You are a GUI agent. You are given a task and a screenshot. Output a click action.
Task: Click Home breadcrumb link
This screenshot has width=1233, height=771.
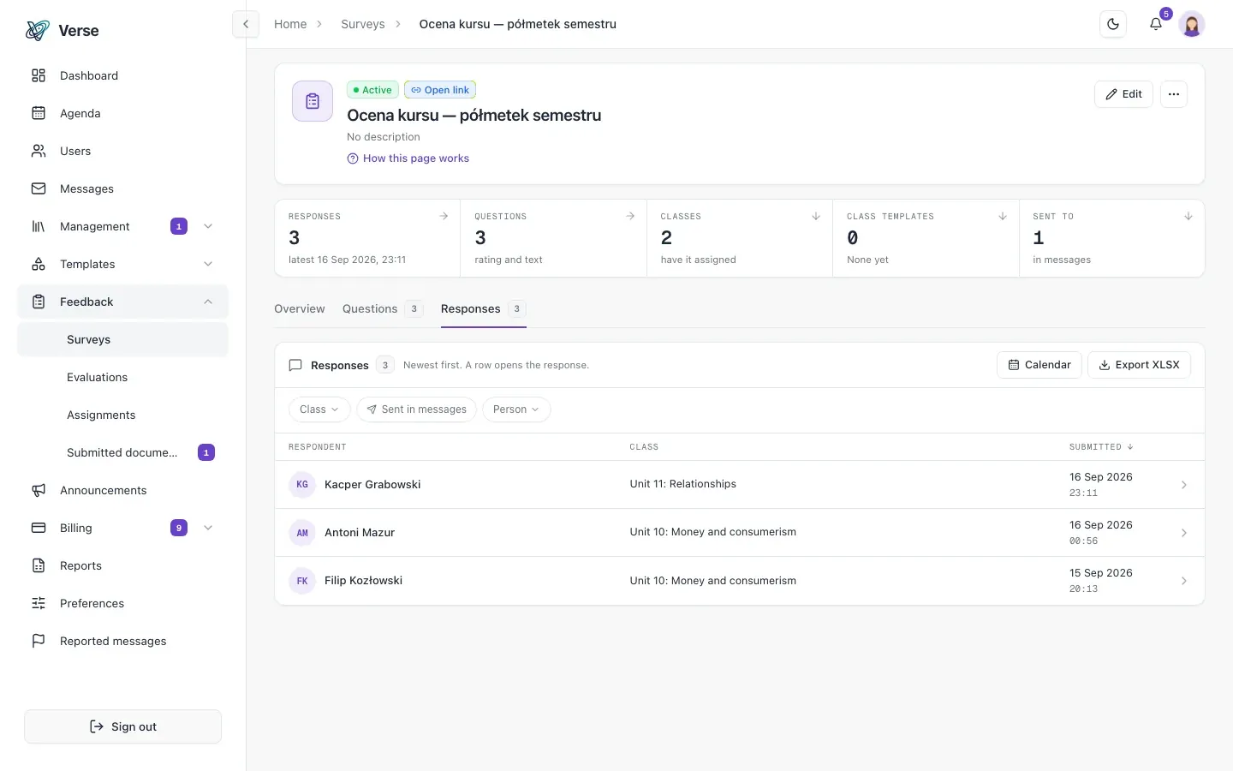click(290, 24)
